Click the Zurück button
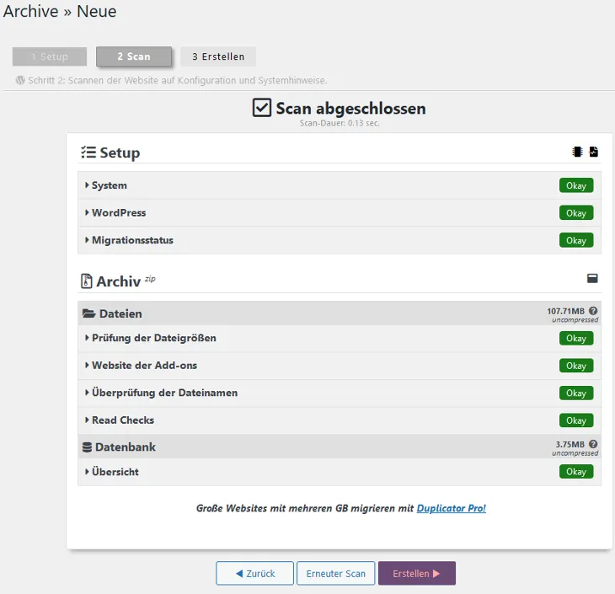The width and height of the screenshot is (615, 594). tap(254, 573)
